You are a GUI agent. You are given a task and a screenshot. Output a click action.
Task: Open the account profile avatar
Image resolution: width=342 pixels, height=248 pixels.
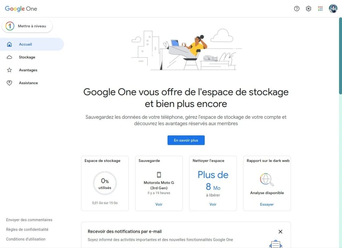[333, 9]
